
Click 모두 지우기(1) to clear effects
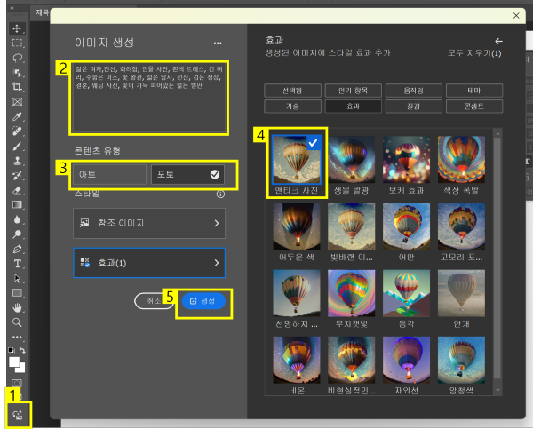point(474,53)
